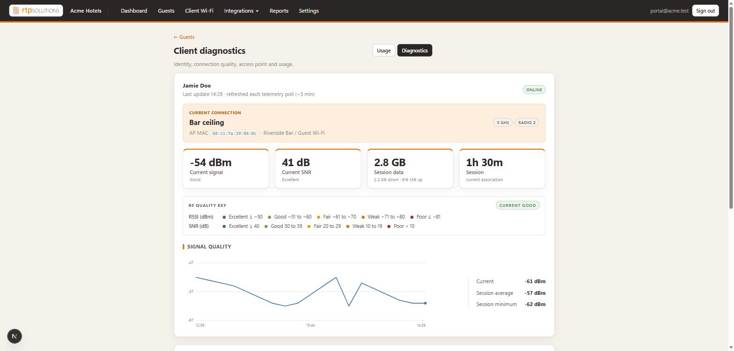
Task: Click the RSSI Weak −71 to −80 legend entry
Action: (x=383, y=217)
